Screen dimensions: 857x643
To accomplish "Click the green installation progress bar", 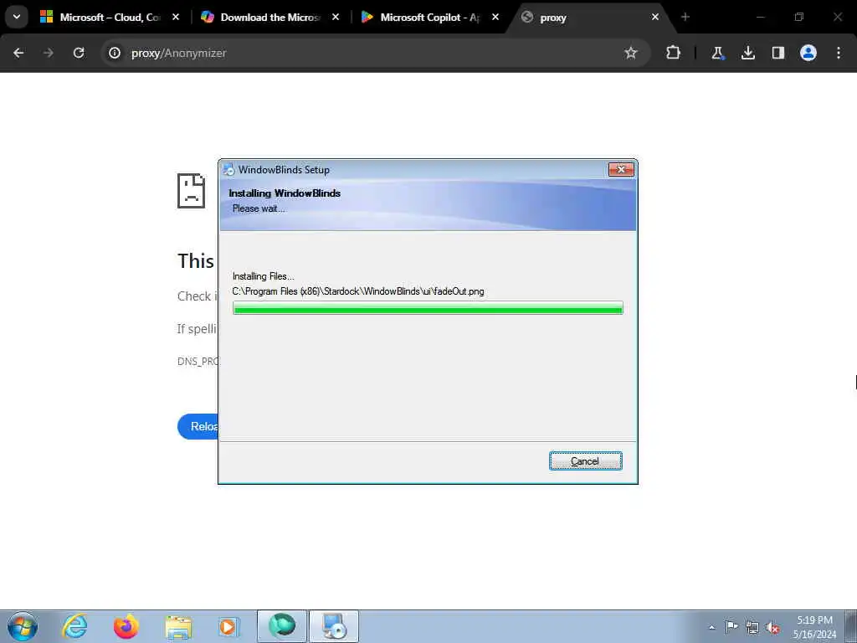I will click(428, 308).
